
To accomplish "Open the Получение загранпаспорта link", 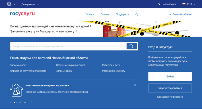I will click(71, 65).
